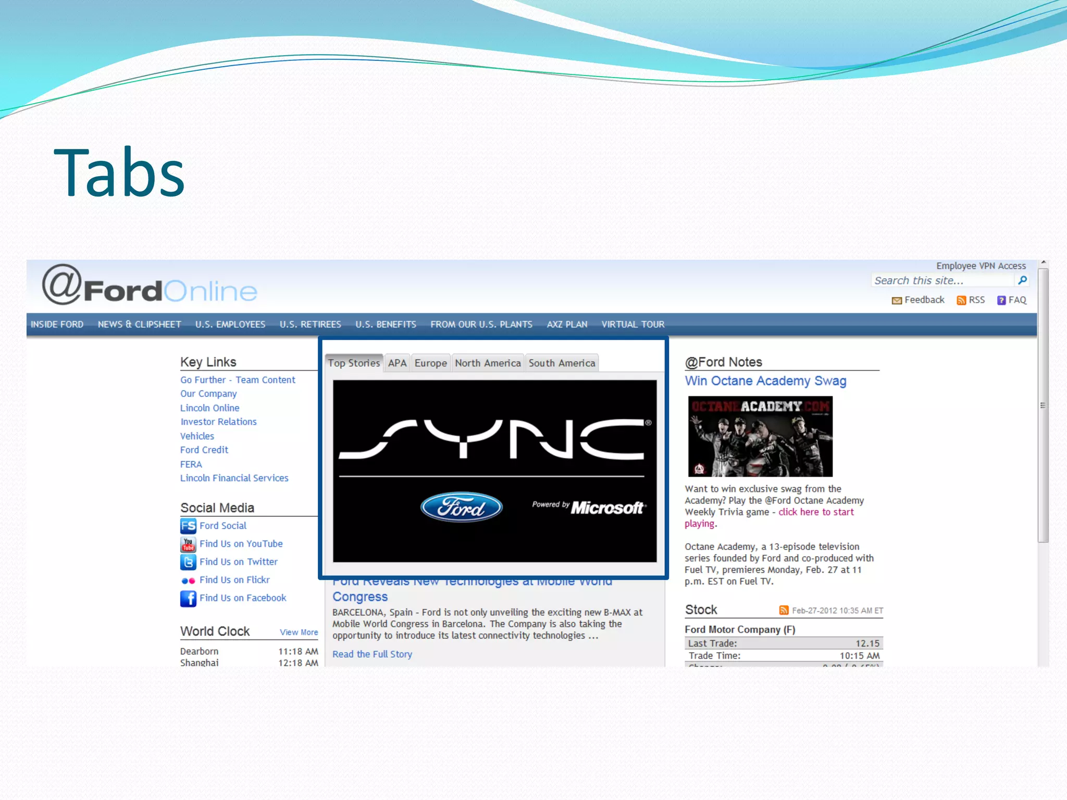Switch to the Europe tab
Screen dimensions: 1067x800
430,363
